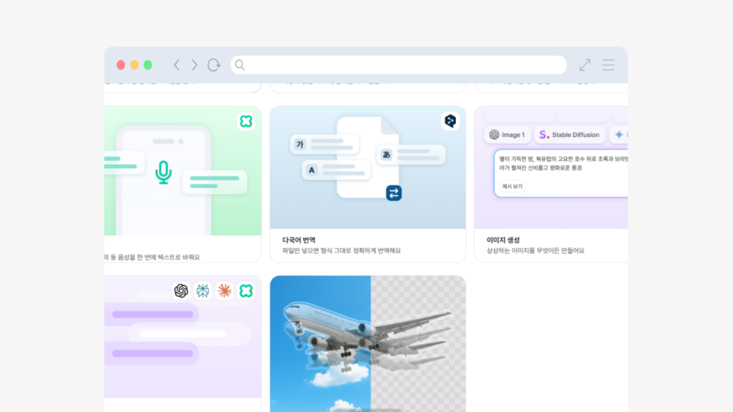The width and height of the screenshot is (733, 412).
Task: Go forward with the right arrow
Action: click(x=195, y=65)
